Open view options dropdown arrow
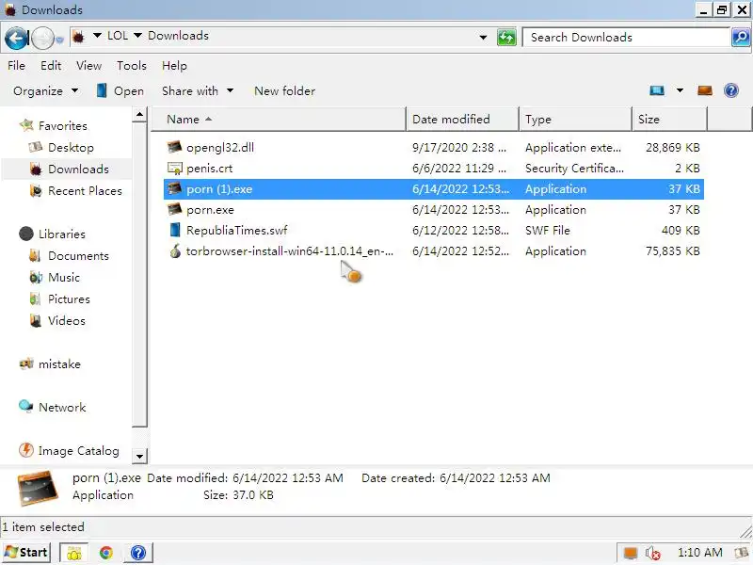 (680, 90)
